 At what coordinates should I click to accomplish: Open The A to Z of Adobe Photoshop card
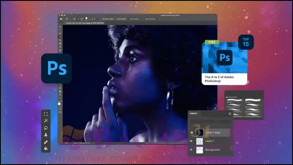pyautogui.click(x=225, y=64)
